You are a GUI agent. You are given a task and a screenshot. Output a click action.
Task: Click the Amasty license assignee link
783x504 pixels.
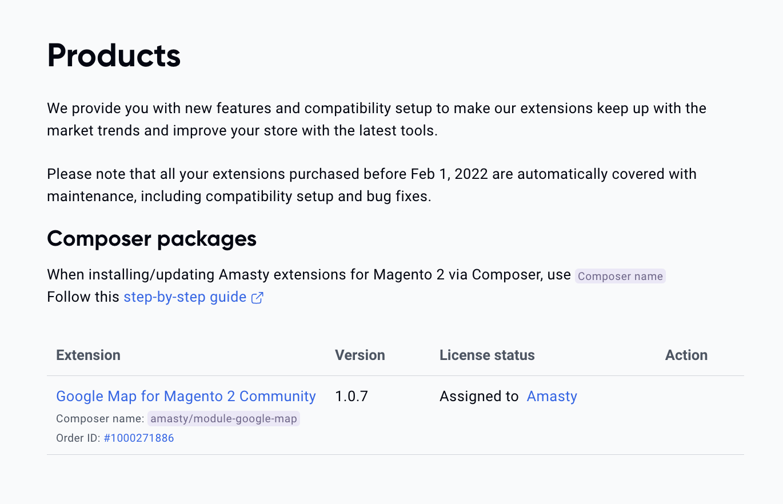552,396
